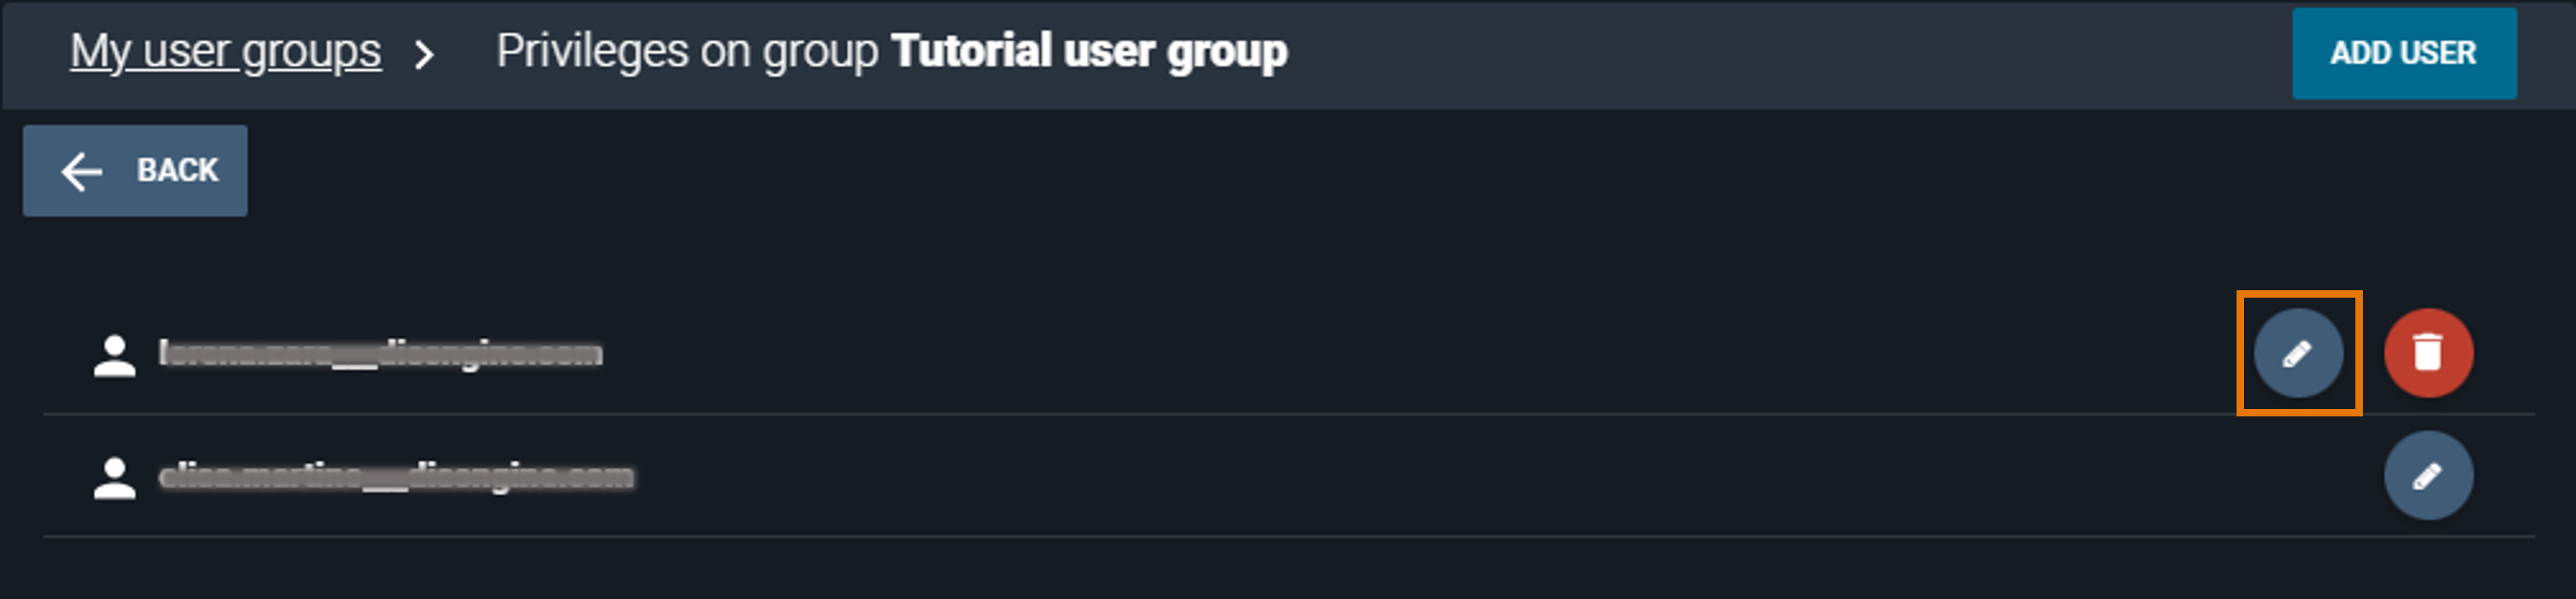Viewport: 2576px width, 599px height.
Task: Click the bold Tutorial user group name
Action: coord(1089,52)
